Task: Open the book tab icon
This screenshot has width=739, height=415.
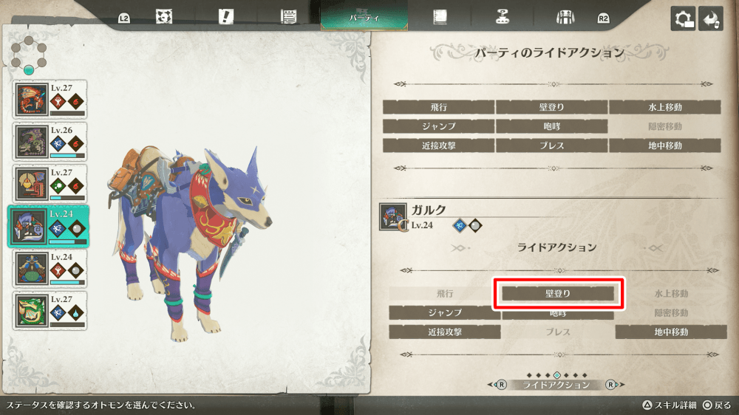Action: (440, 17)
